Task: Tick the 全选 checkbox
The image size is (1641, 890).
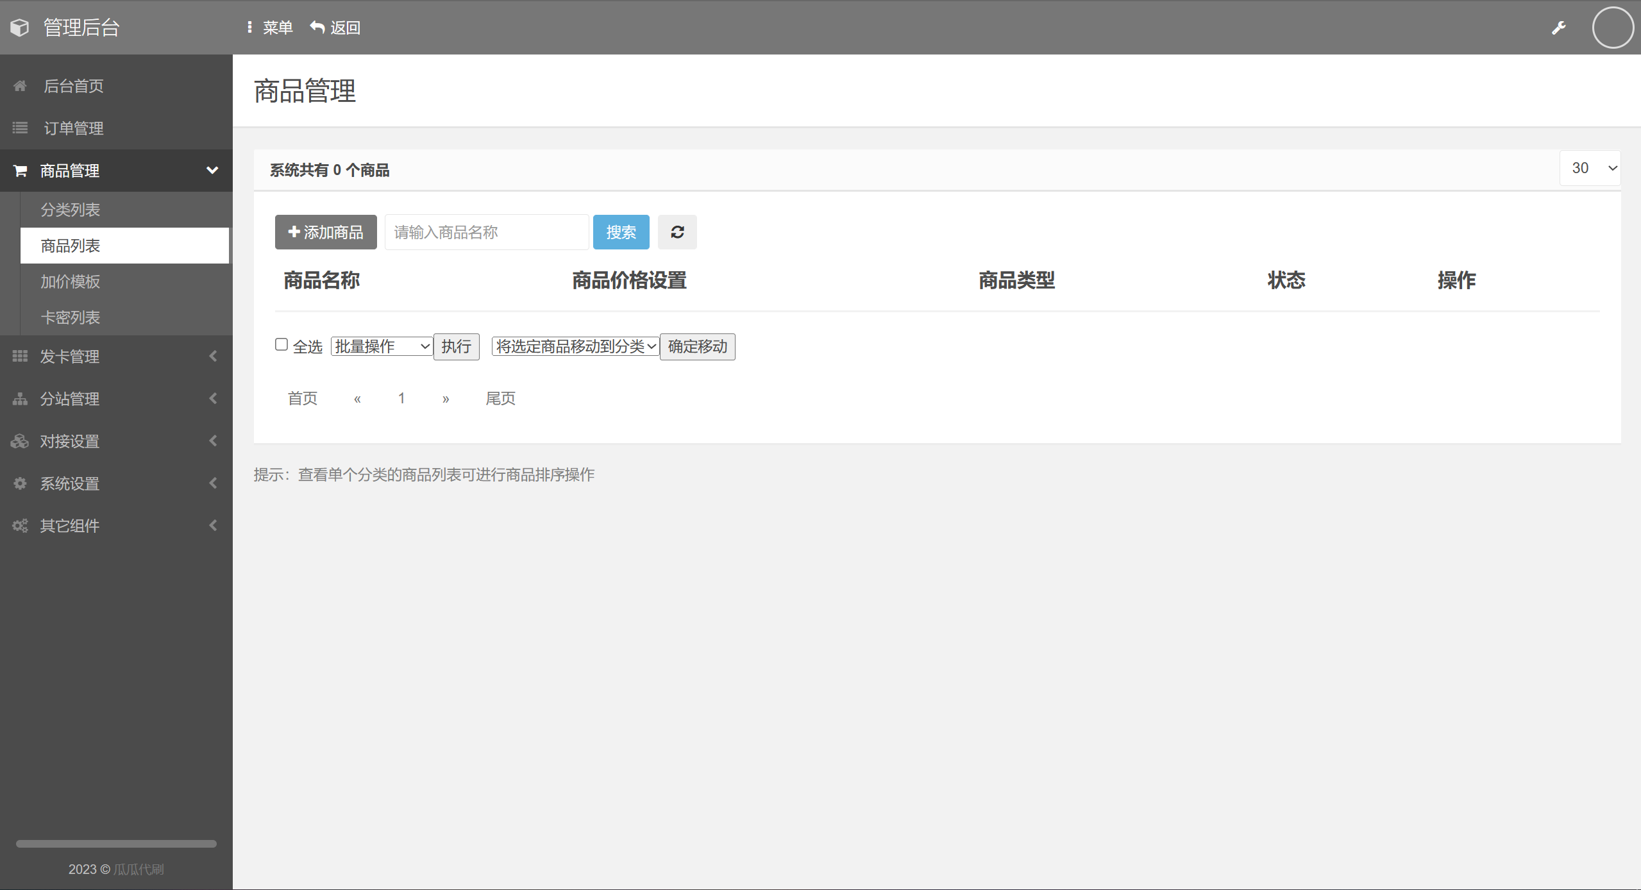Action: tap(282, 345)
